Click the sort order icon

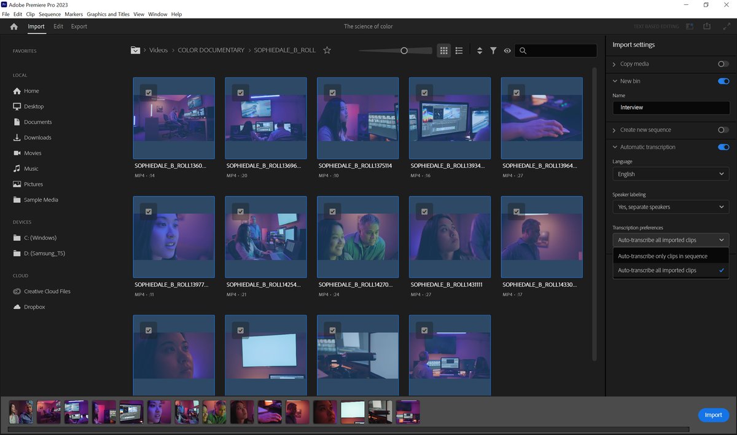(480, 50)
